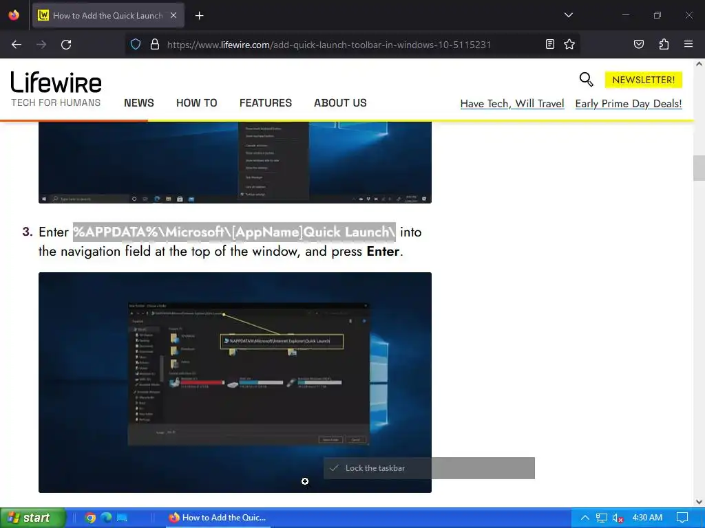
Task: Toggle reader view for this article
Action: [x=550, y=44]
